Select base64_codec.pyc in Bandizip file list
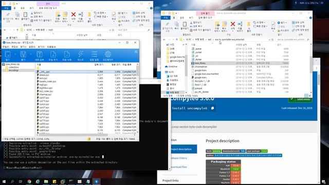The height and width of the screenshot is (185, 329). [48, 81]
